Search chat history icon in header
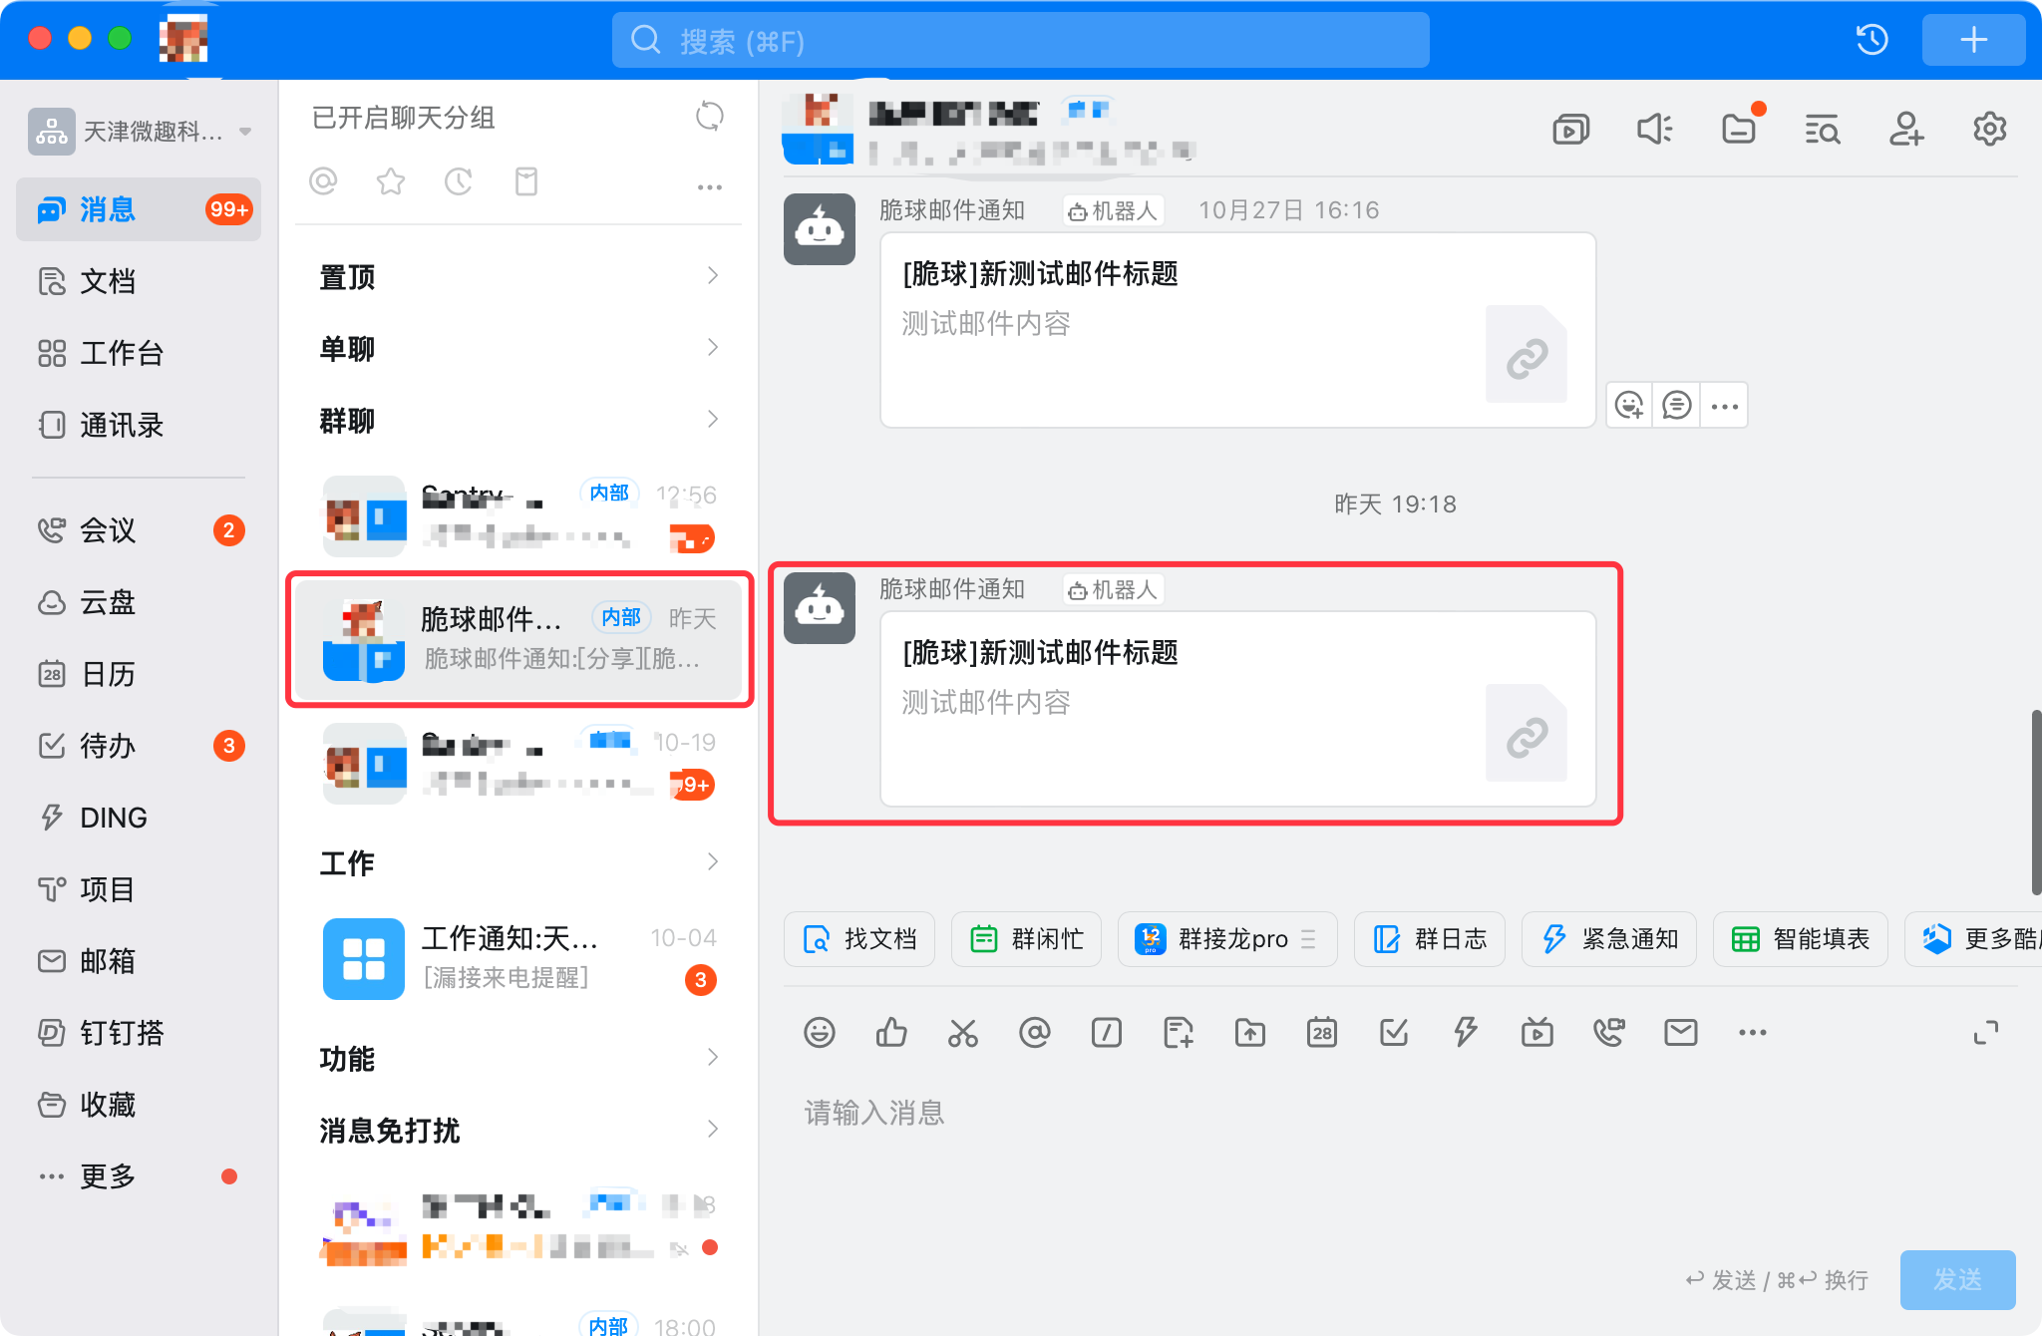Screen dimensions: 2042x1336 pos(1822,130)
